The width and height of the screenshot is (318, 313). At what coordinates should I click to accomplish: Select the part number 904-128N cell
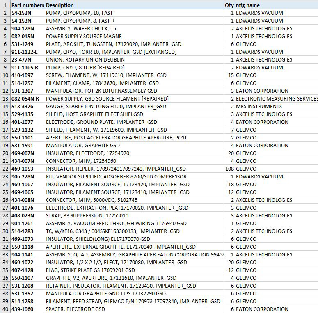click(23, 28)
